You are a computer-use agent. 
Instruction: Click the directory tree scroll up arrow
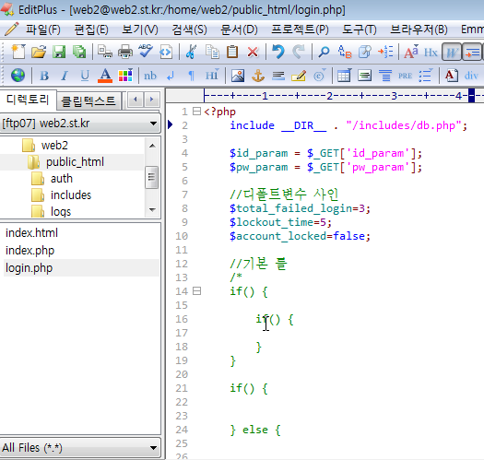pos(152,146)
